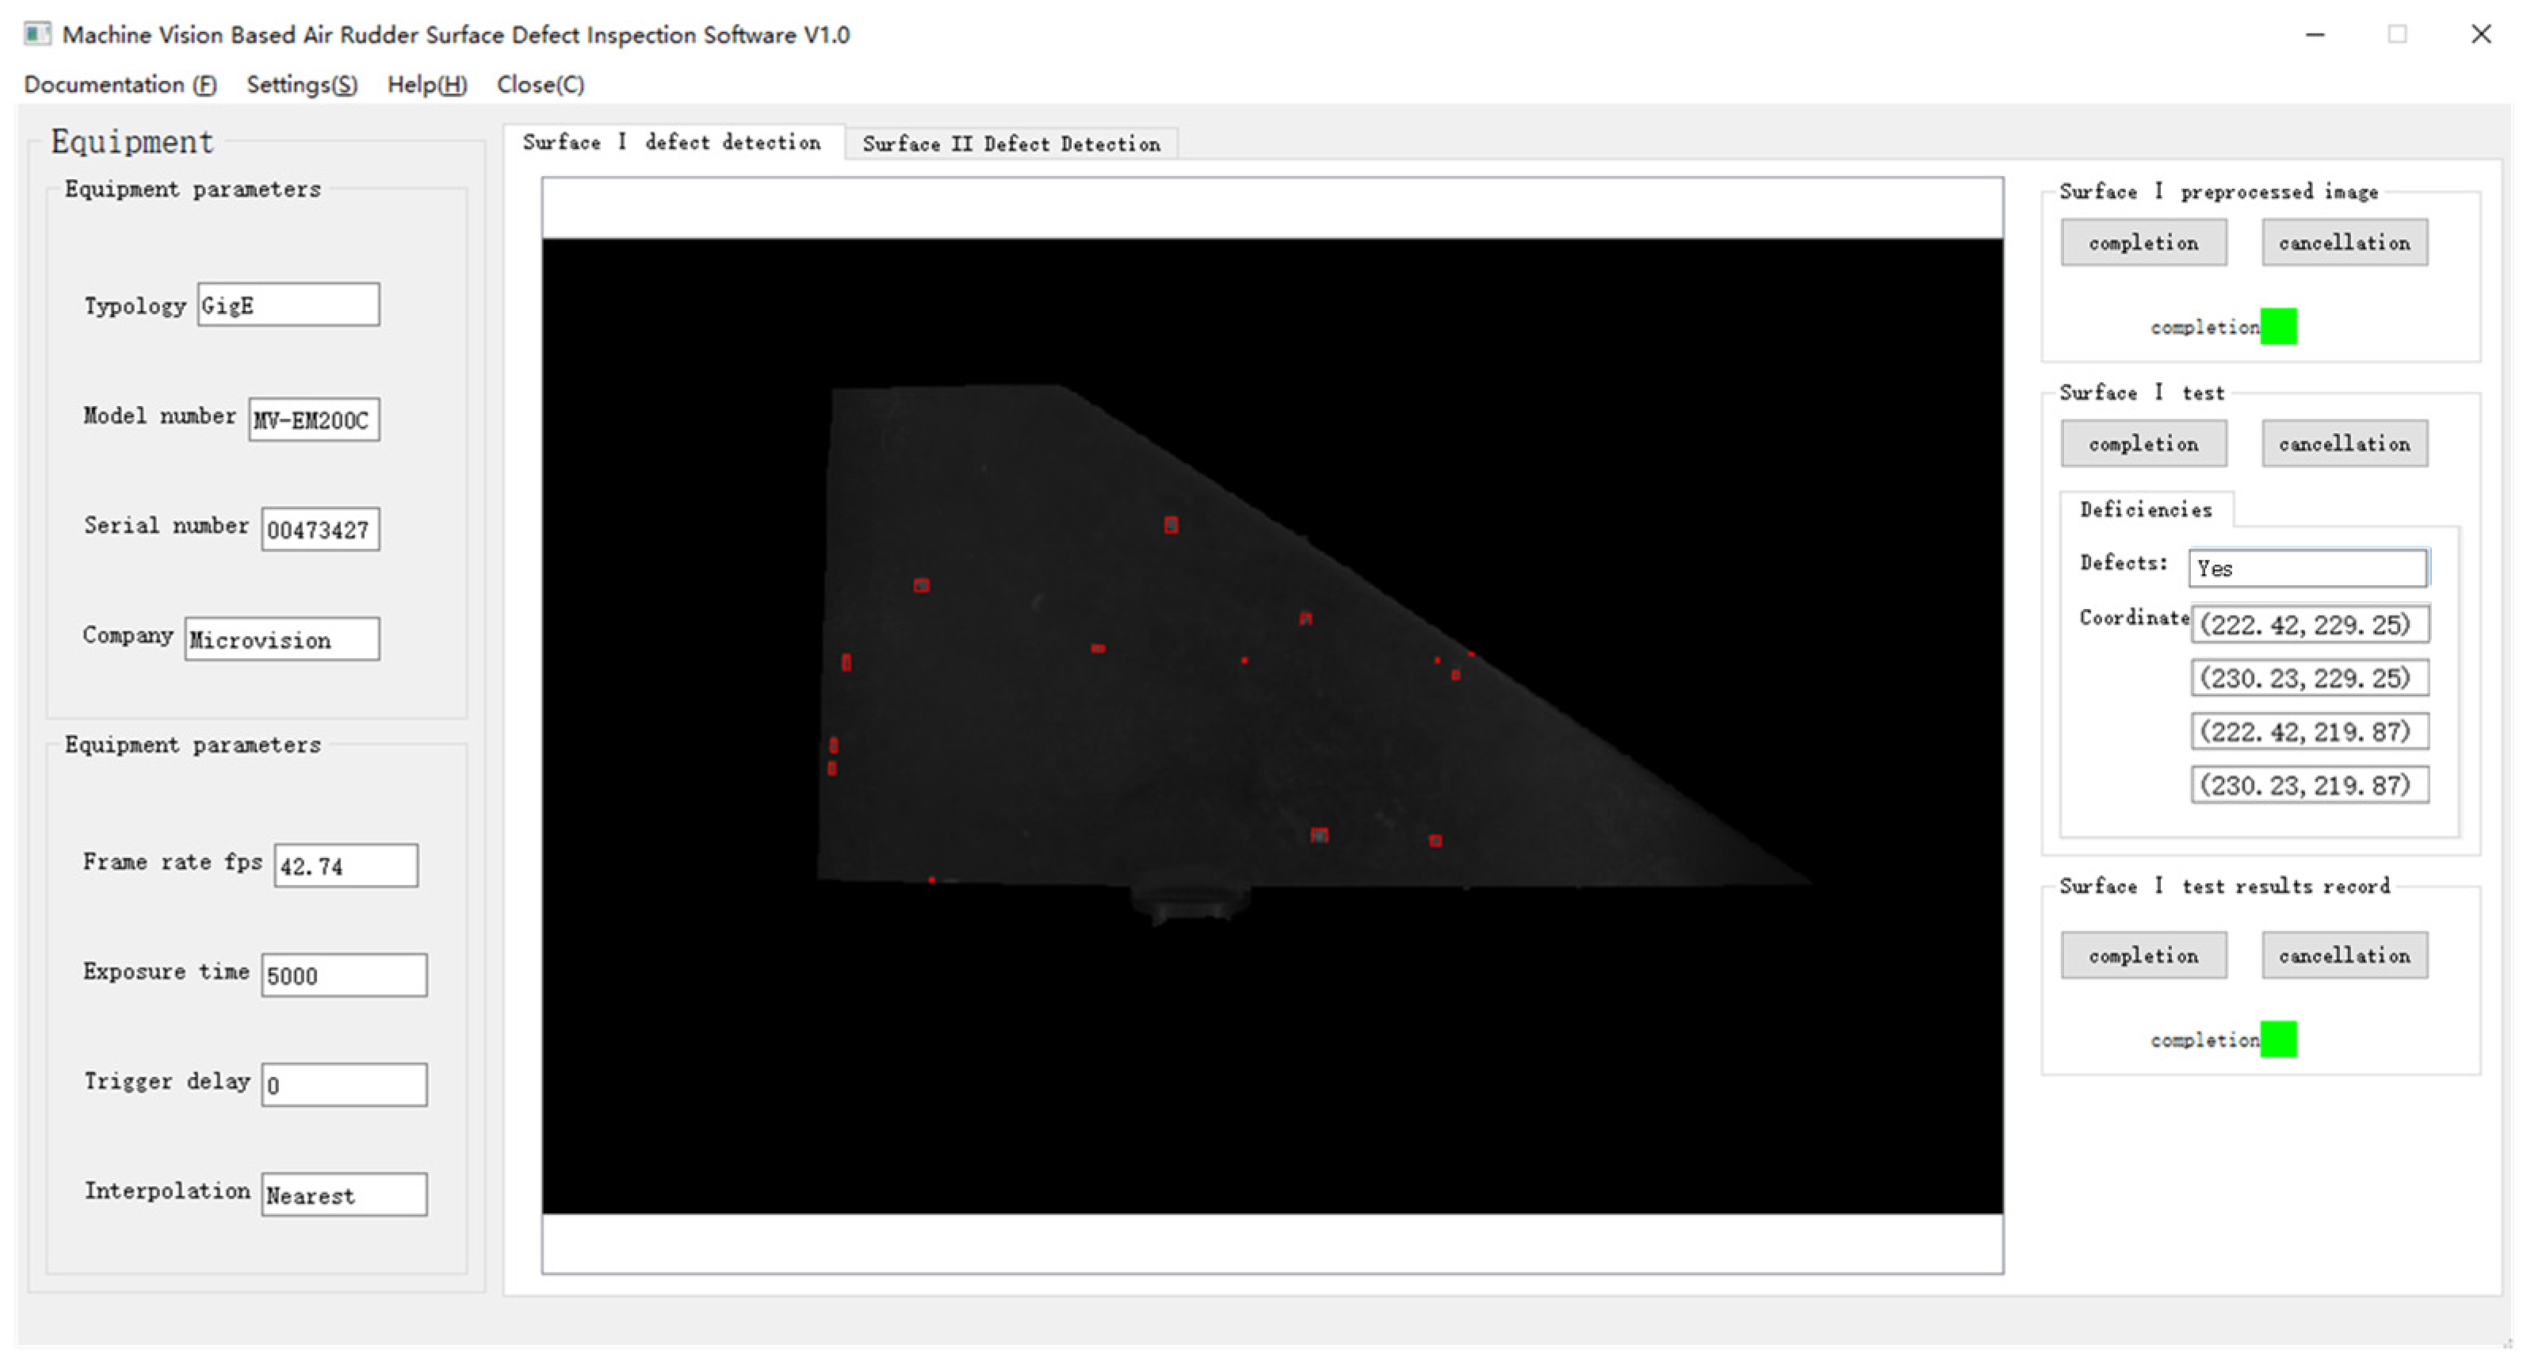Select Surface I defect detection tab
The height and width of the screenshot is (1367, 2531).
click(672, 143)
